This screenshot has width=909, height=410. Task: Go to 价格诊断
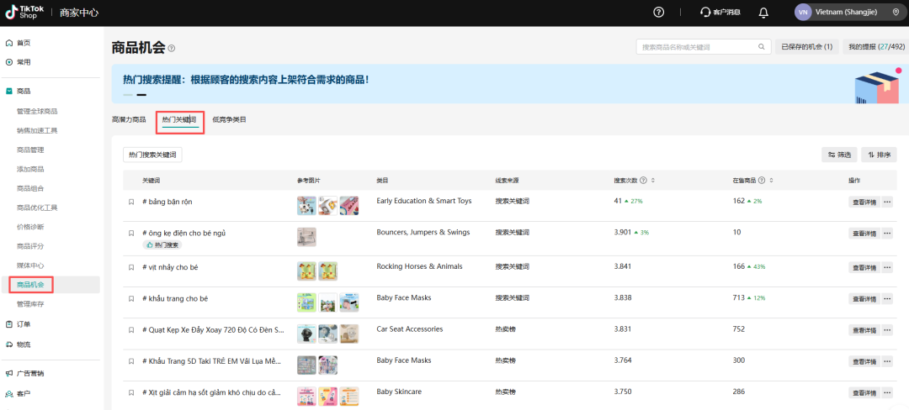pyautogui.click(x=31, y=227)
